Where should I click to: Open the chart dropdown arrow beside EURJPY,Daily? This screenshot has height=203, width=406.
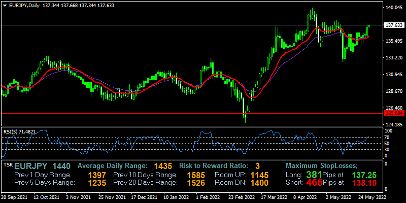coord(5,6)
